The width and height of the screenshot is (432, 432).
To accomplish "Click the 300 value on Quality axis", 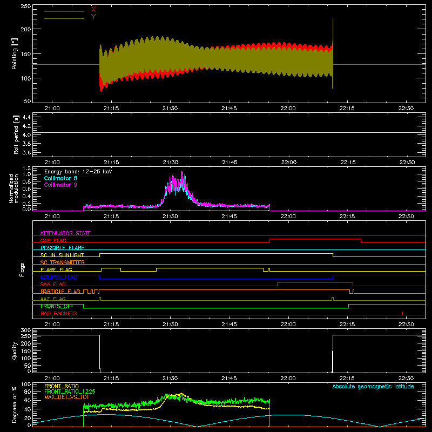I will [26, 330].
